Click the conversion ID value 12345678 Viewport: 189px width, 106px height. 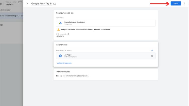click(60, 36)
